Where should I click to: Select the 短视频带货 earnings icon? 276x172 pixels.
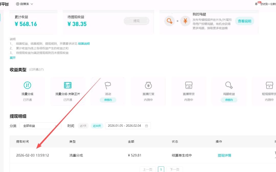[x=270, y=85]
